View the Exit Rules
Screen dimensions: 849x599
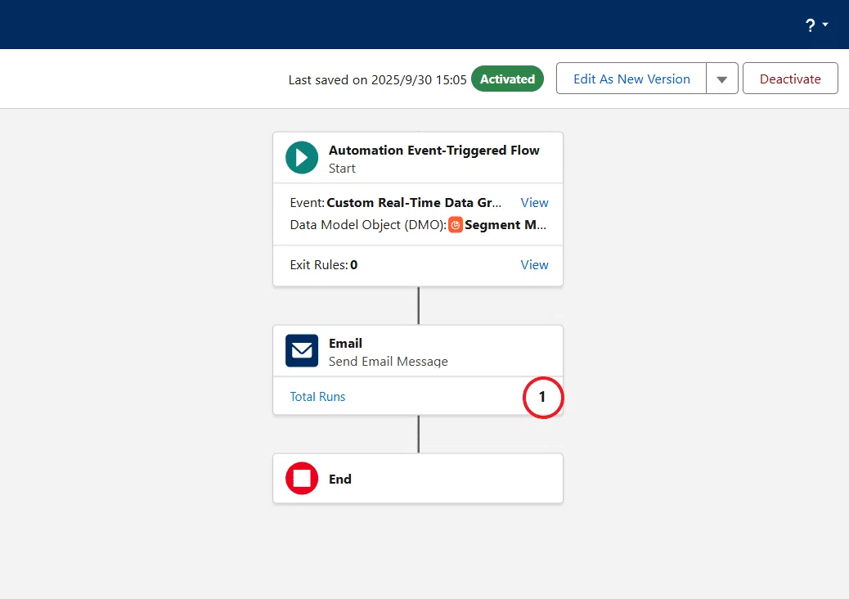coord(534,265)
